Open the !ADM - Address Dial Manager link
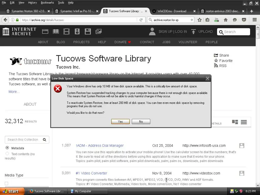Viewport: 260px width, 195px height. click(x=100, y=145)
